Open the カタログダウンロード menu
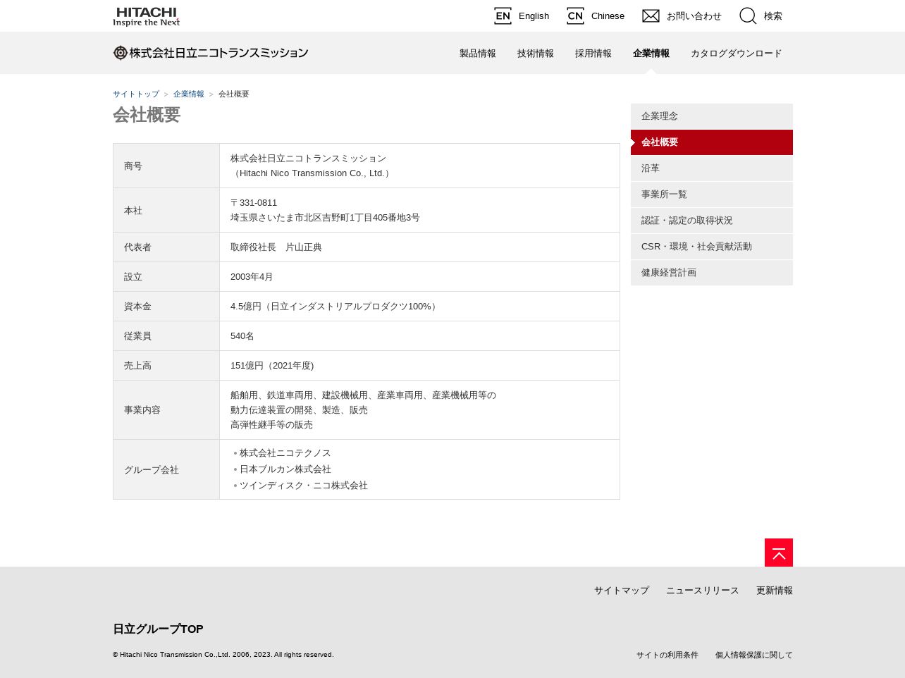Image resolution: width=905 pixels, height=678 pixels. tap(737, 54)
